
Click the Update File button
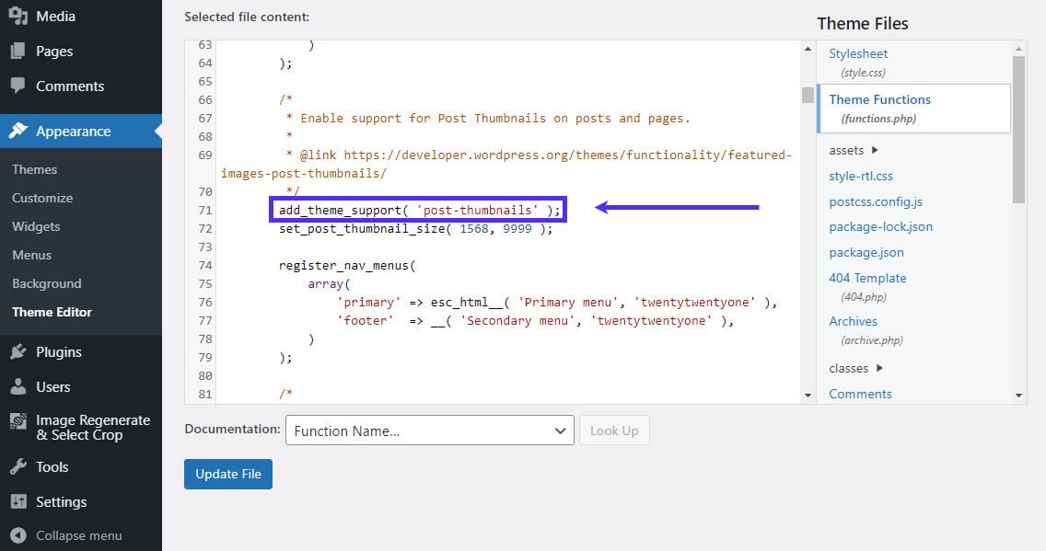click(x=227, y=474)
